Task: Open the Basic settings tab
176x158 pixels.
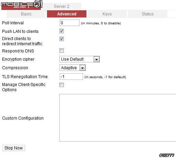Action: point(26,14)
